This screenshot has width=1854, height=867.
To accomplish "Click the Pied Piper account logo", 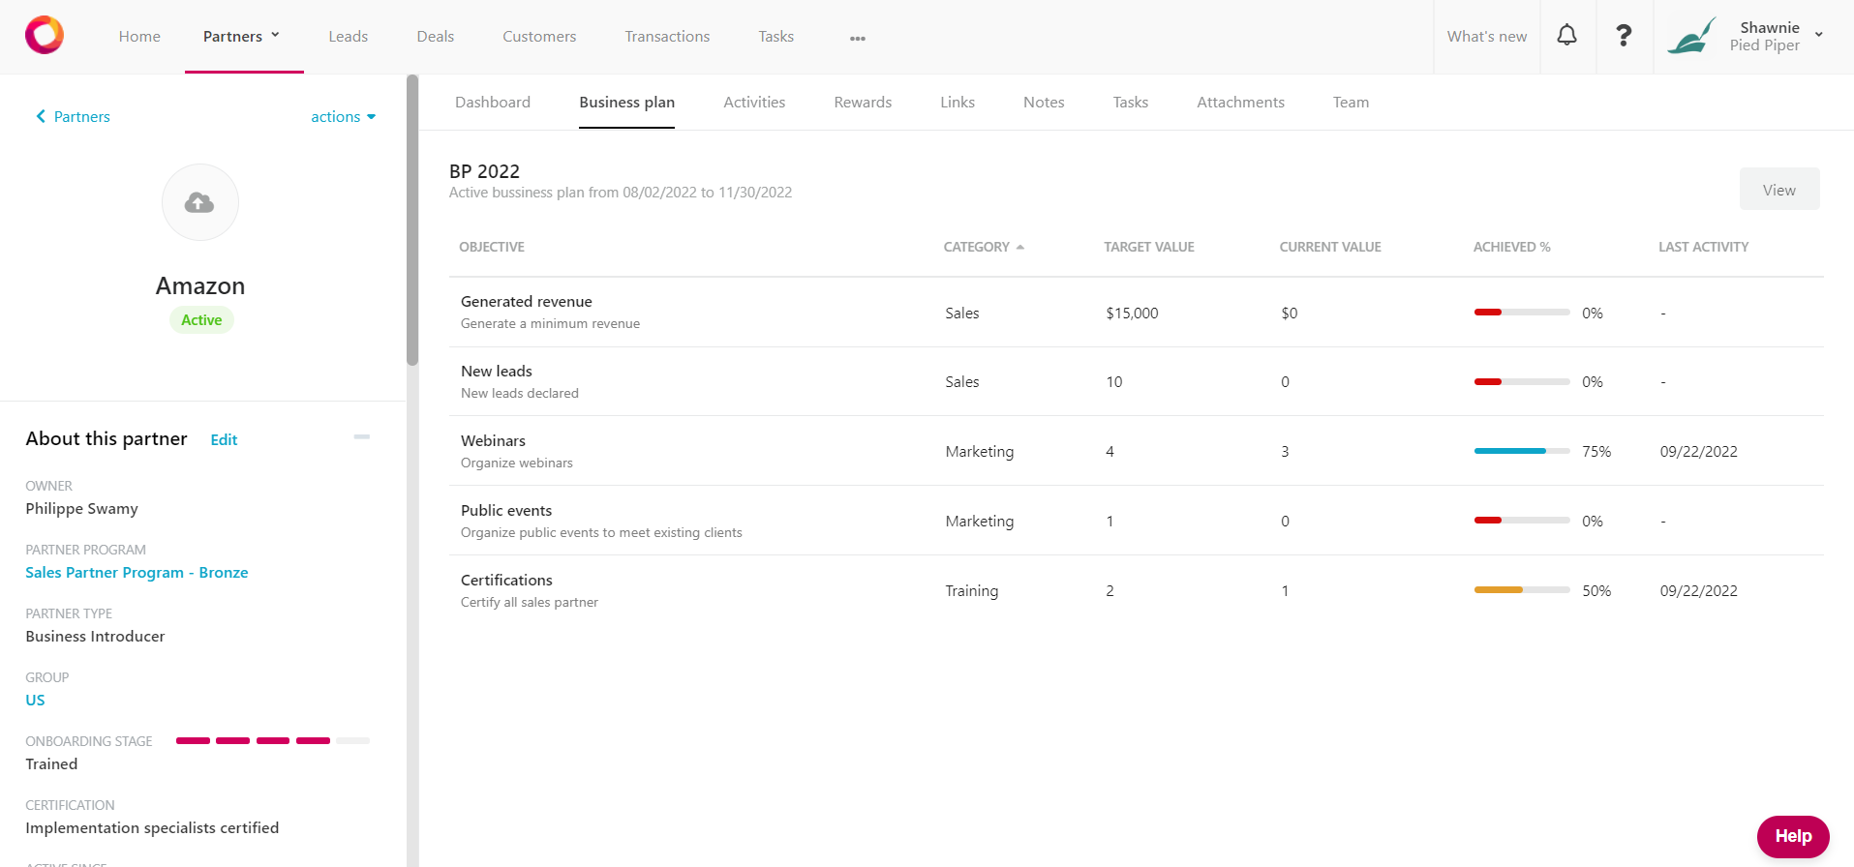I will (x=1690, y=36).
